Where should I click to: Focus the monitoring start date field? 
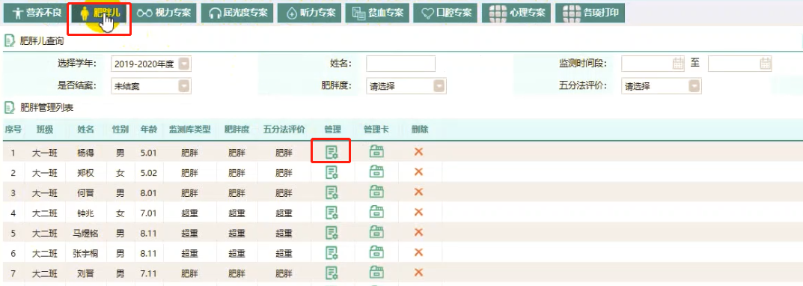(653, 64)
